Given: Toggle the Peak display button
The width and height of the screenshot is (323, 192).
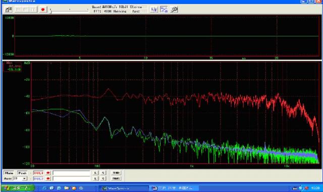Looking at the screenshot, I should pyautogui.click(x=22, y=173).
